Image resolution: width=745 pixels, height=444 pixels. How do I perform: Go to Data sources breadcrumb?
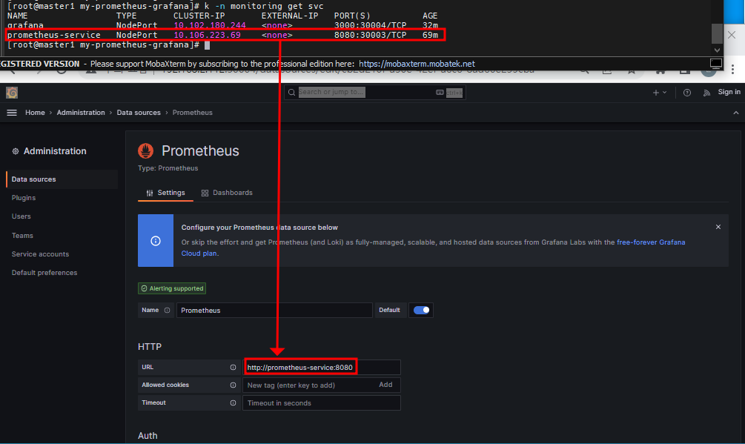click(x=139, y=113)
